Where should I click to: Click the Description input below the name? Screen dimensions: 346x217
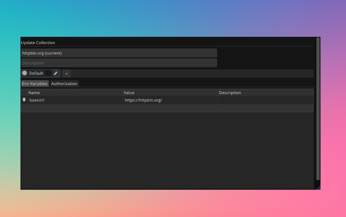click(119, 63)
